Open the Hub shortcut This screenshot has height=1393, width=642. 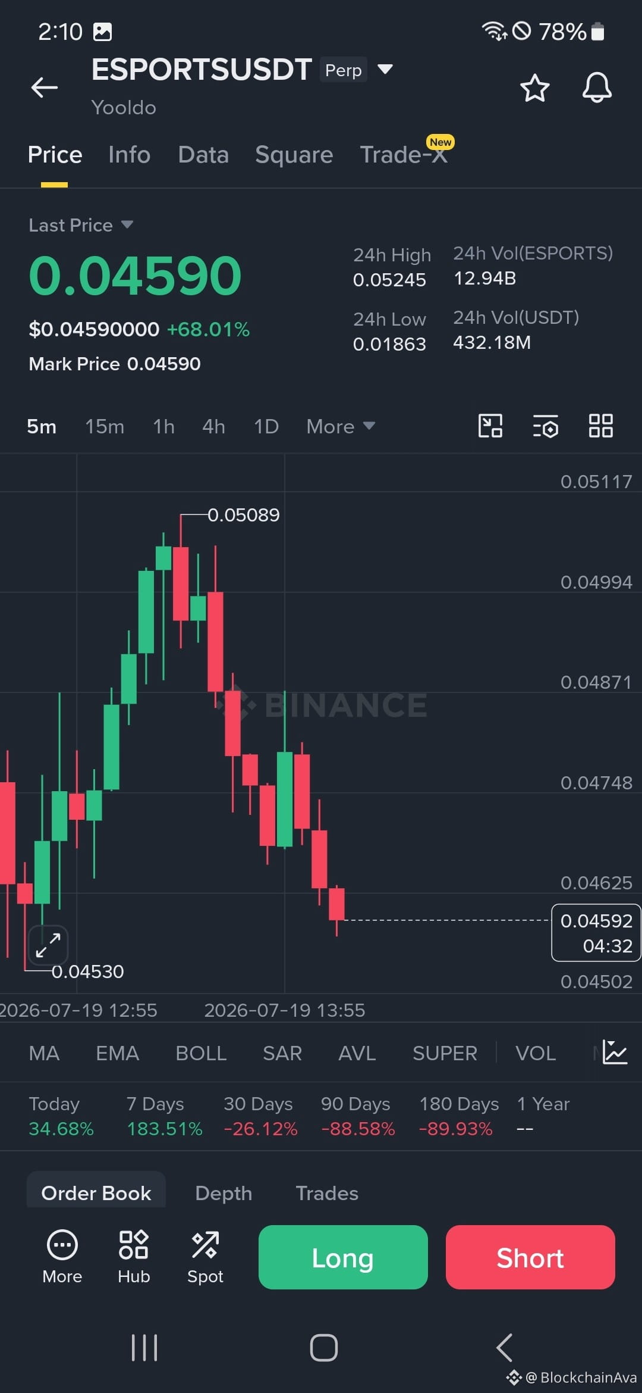[x=134, y=1256]
